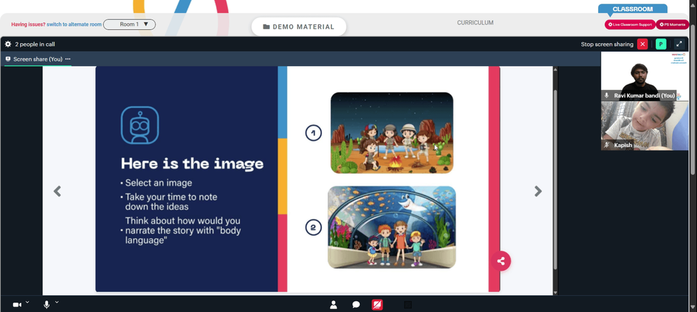The height and width of the screenshot is (312, 697).
Task: Click the mic icon beside Ravi Kumar bandi
Action: tap(607, 95)
